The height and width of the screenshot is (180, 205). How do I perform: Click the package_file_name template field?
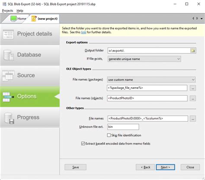[147, 88]
